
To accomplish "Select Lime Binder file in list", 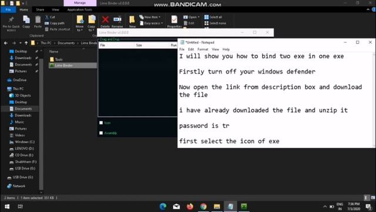I will tap(73, 65).
